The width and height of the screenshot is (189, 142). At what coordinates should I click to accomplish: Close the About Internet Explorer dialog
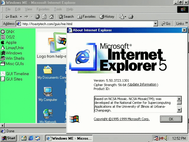[x=184, y=30]
